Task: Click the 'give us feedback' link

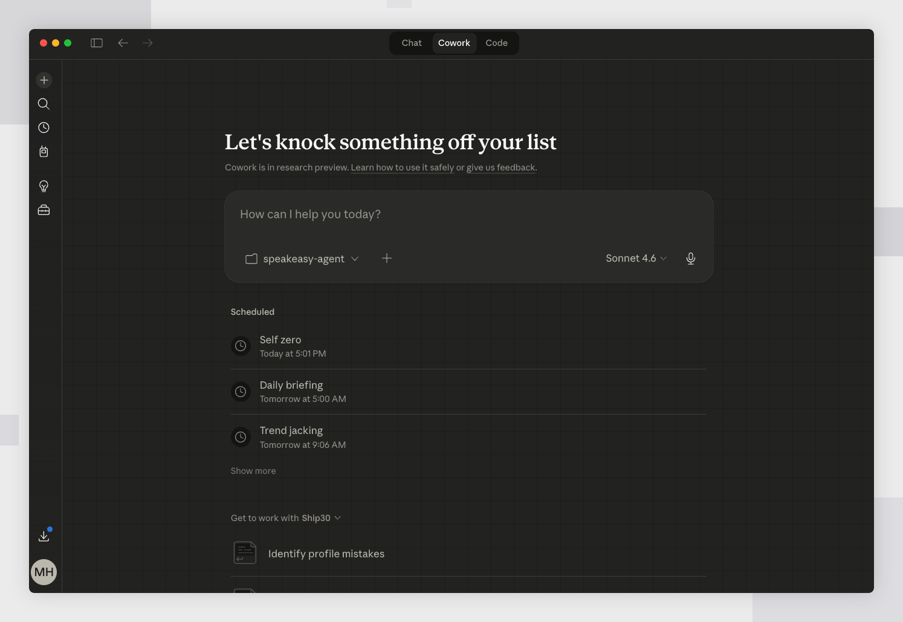Action: tap(500, 167)
